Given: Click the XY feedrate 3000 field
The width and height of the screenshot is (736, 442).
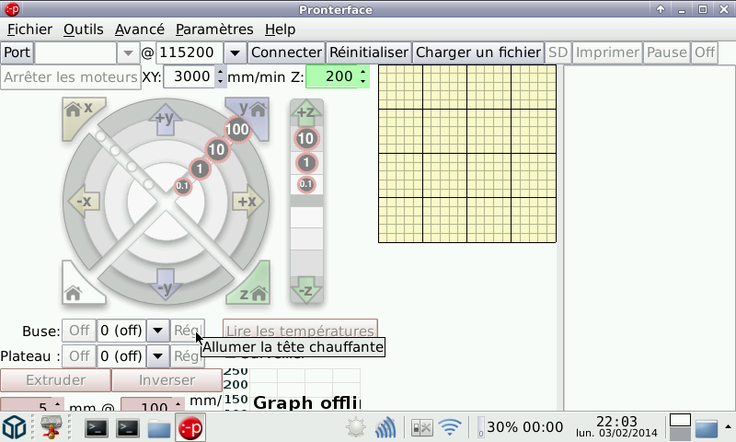Looking at the screenshot, I should coord(190,76).
